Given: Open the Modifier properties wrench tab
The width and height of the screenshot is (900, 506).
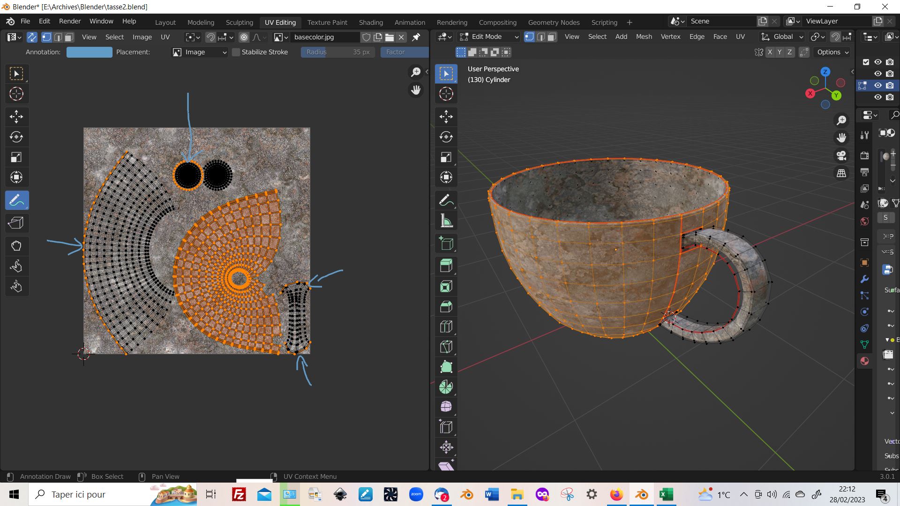Looking at the screenshot, I should point(864,279).
